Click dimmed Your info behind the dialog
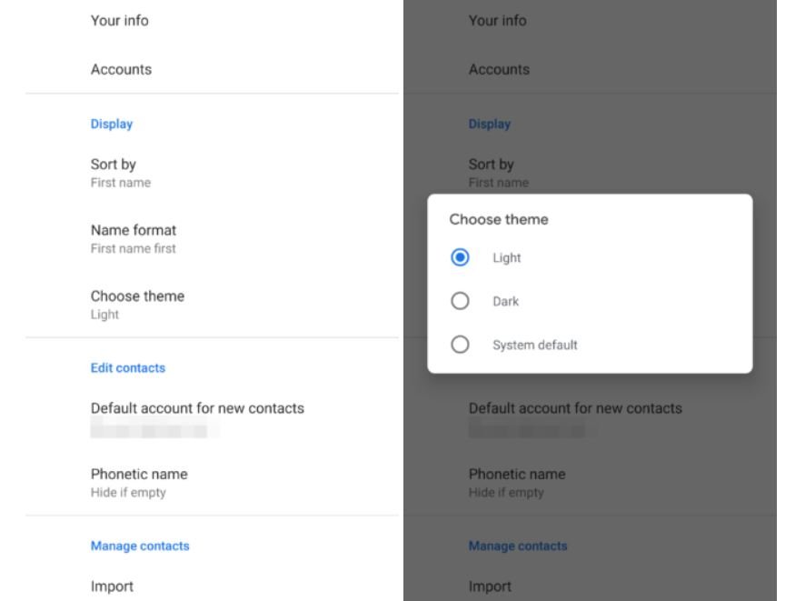Image resolution: width=805 pixels, height=601 pixels. [497, 21]
